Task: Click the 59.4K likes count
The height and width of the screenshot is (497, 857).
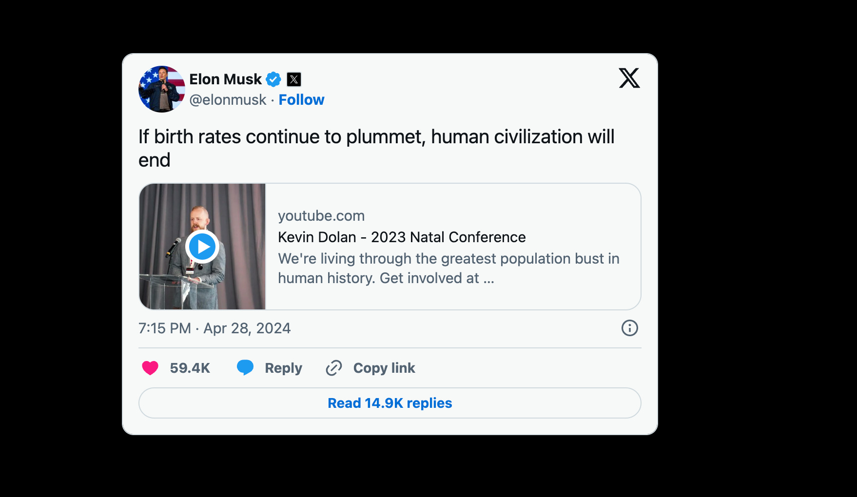Action: 190,368
